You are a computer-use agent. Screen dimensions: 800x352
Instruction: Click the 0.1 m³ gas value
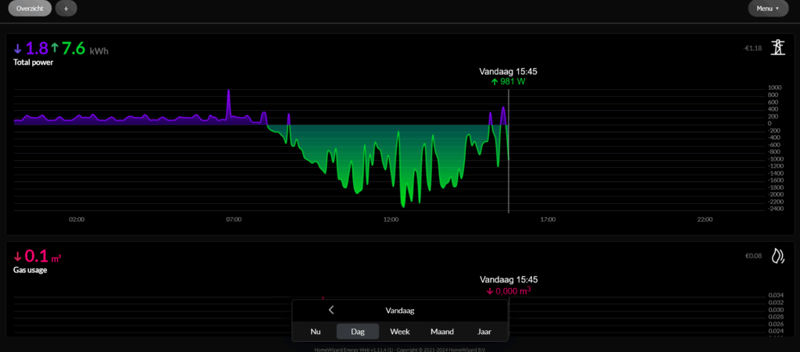tap(37, 256)
